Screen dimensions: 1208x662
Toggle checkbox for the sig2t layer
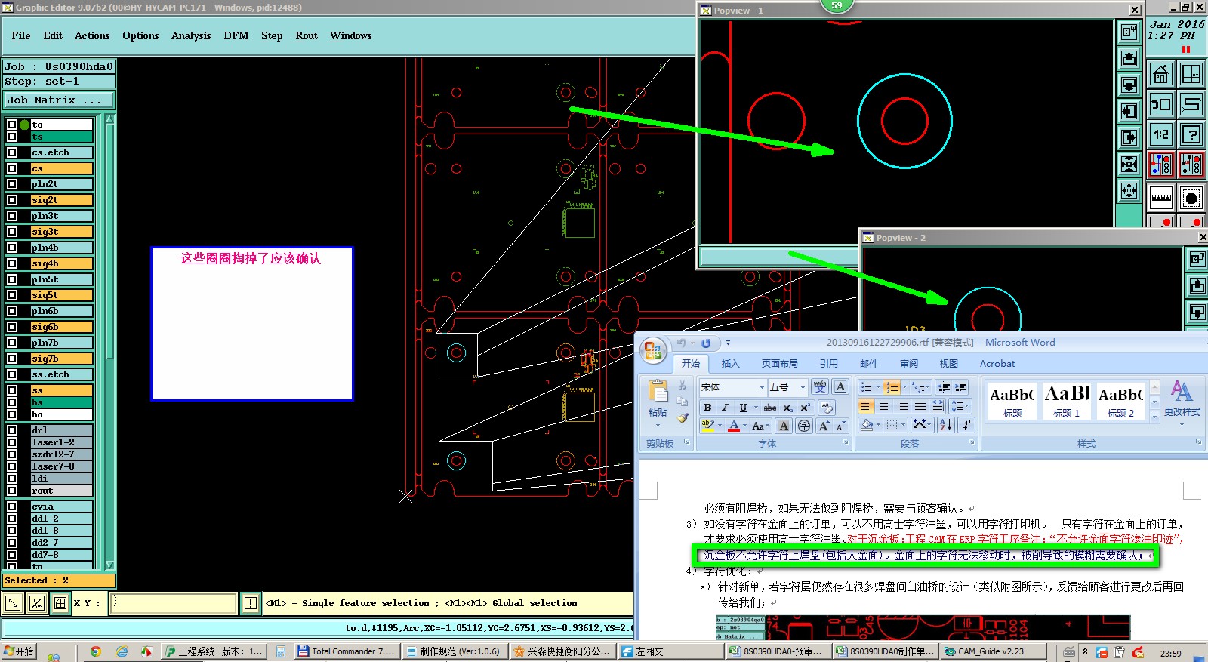[x=12, y=200]
